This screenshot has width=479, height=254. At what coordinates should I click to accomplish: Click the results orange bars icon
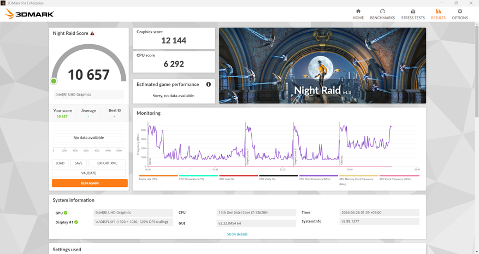(438, 11)
